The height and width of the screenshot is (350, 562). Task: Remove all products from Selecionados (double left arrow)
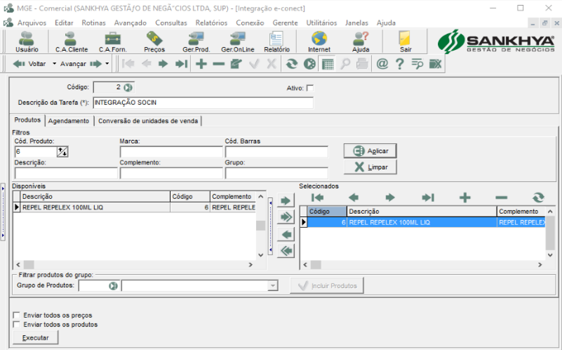[x=286, y=251]
